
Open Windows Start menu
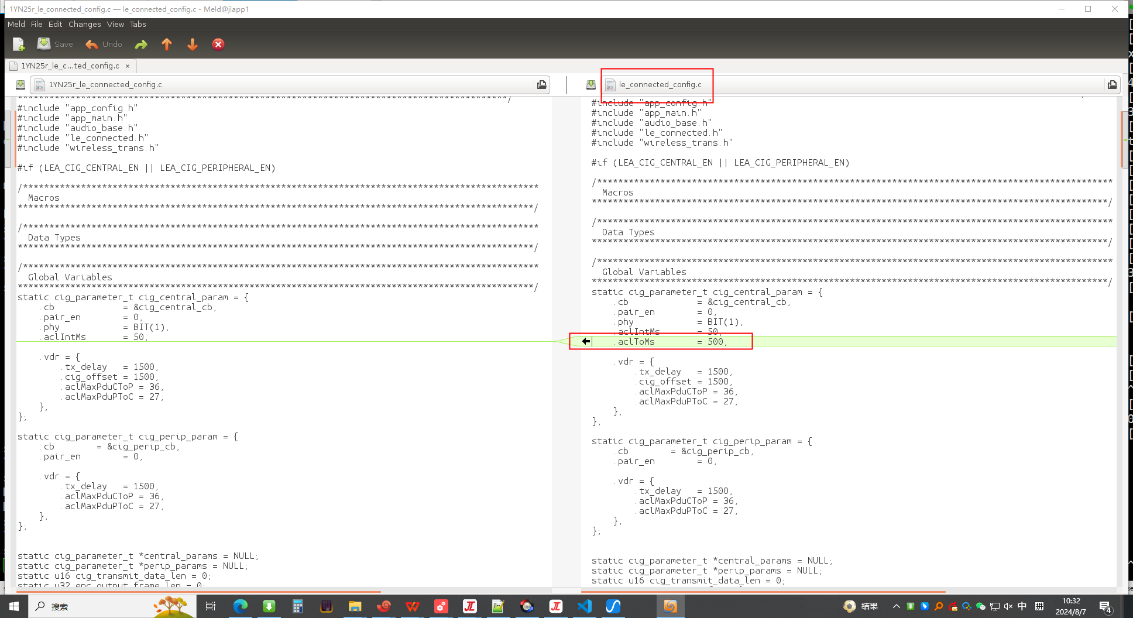pyautogui.click(x=14, y=606)
